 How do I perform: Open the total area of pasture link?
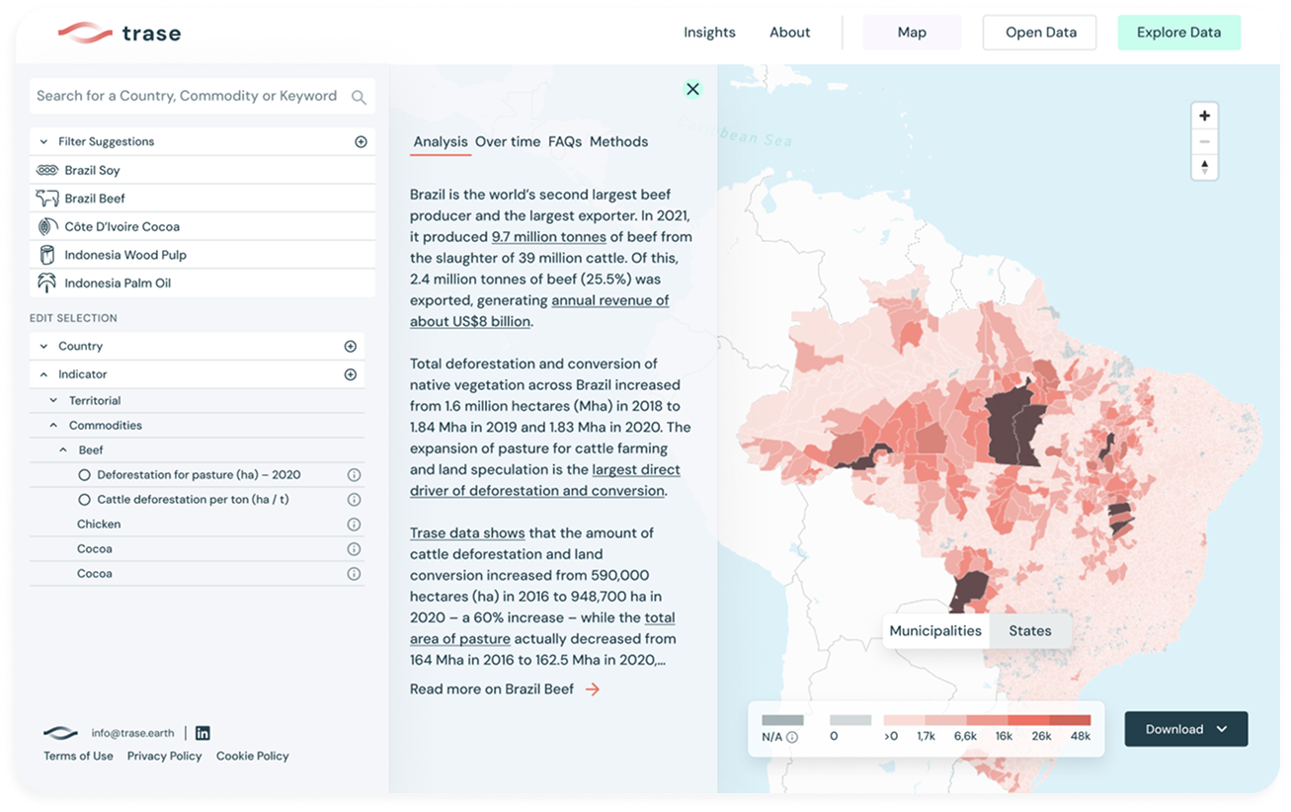[x=543, y=628]
